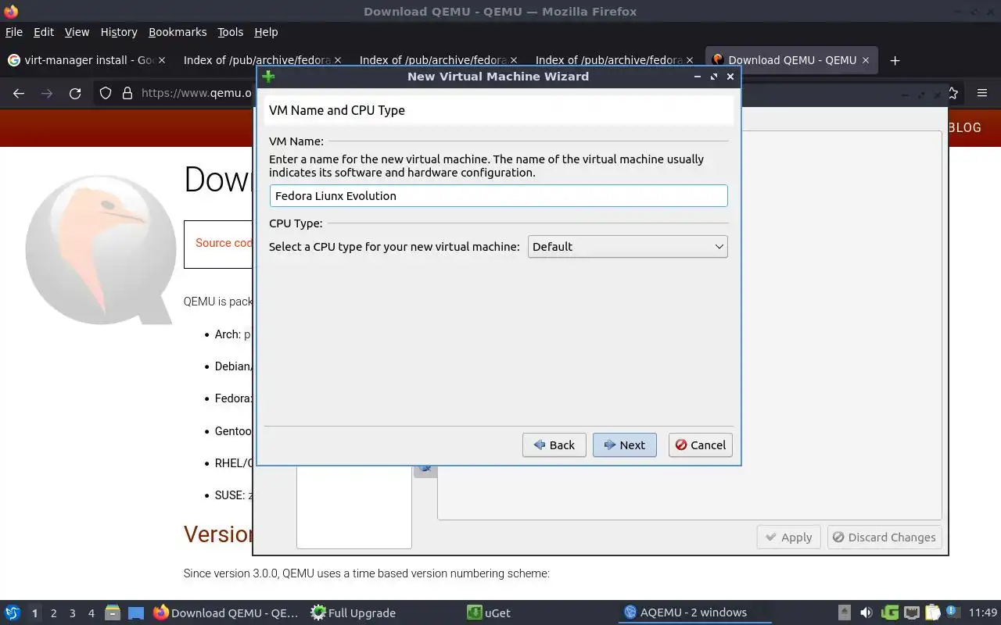
Task: Open the Firefox Tools menu
Action: (x=231, y=32)
